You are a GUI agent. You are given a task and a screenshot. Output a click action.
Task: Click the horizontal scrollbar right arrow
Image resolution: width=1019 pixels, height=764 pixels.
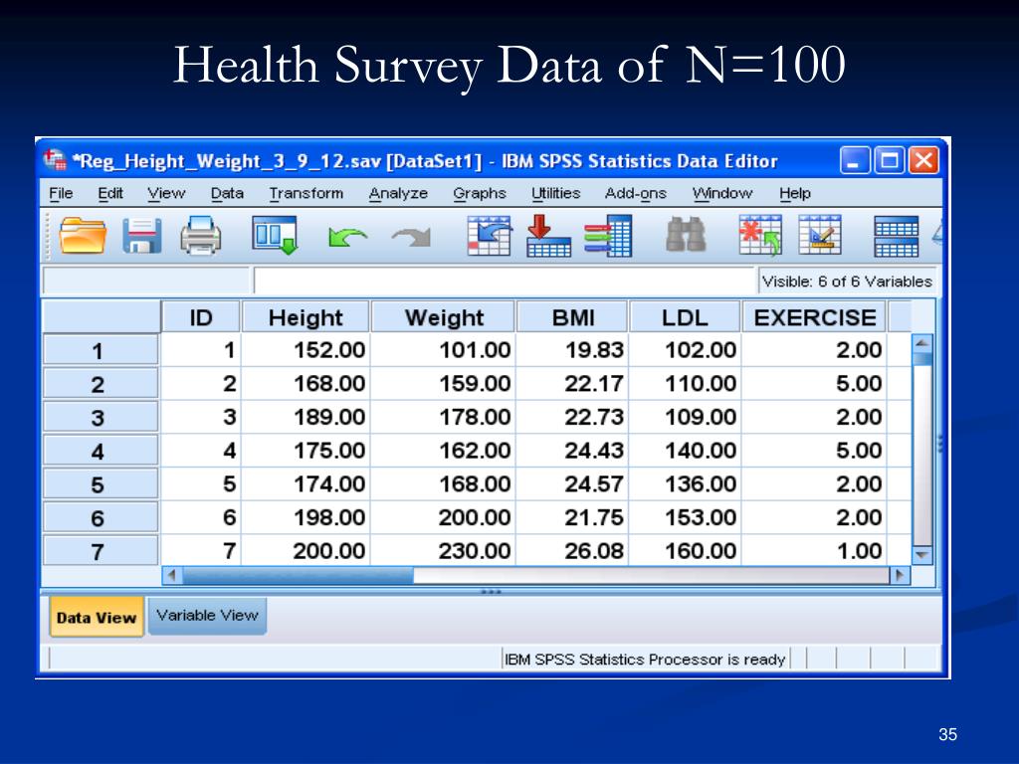click(900, 575)
